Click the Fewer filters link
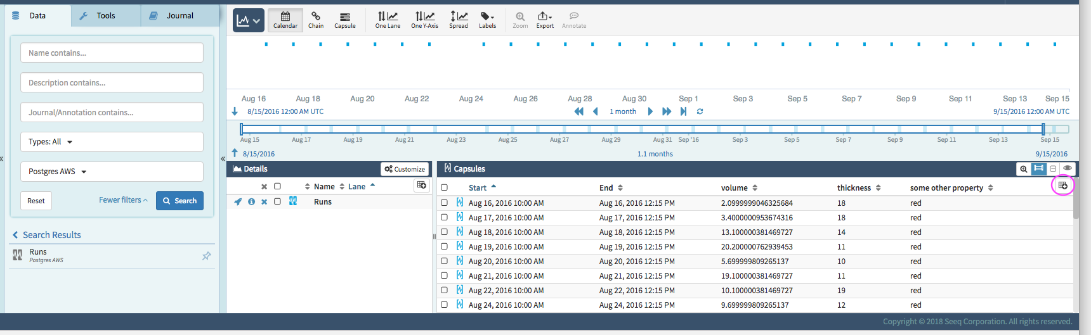1091x335 pixels. pyautogui.click(x=123, y=200)
